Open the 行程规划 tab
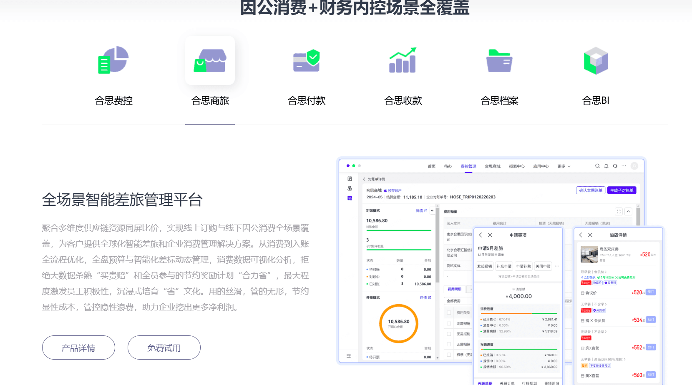Viewport: 692px width, 385px height. [x=529, y=383]
